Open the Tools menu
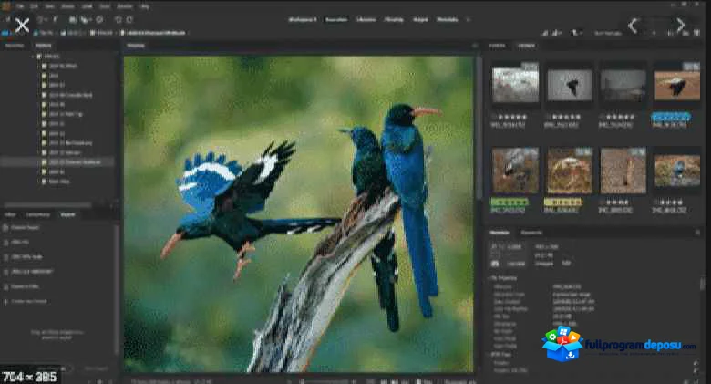The height and width of the screenshot is (384, 711). tap(105, 6)
